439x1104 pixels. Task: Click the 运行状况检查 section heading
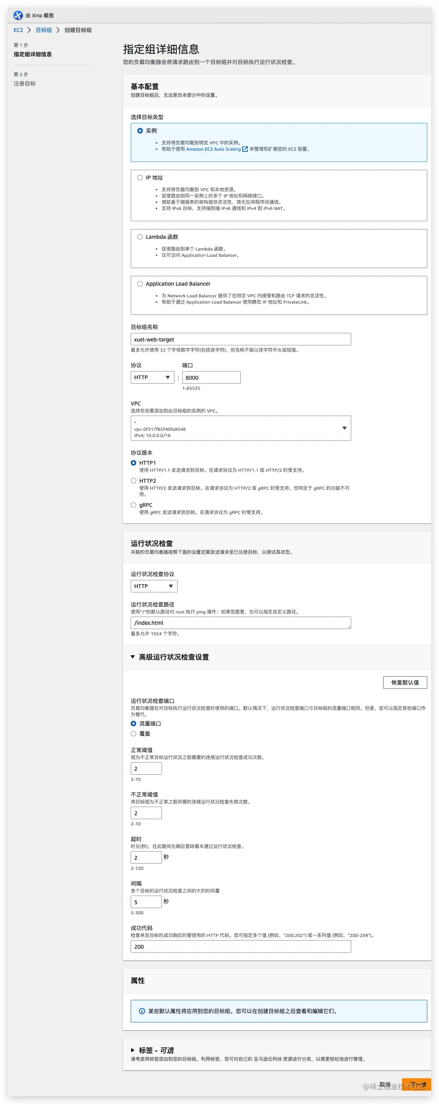152,543
